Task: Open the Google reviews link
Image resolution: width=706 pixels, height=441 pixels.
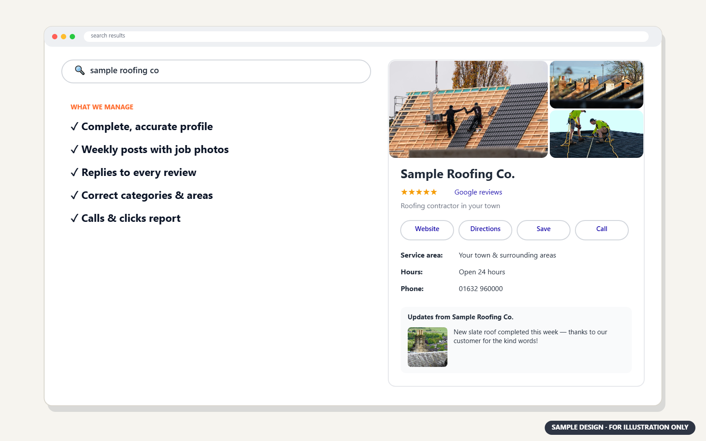Action: pos(478,192)
